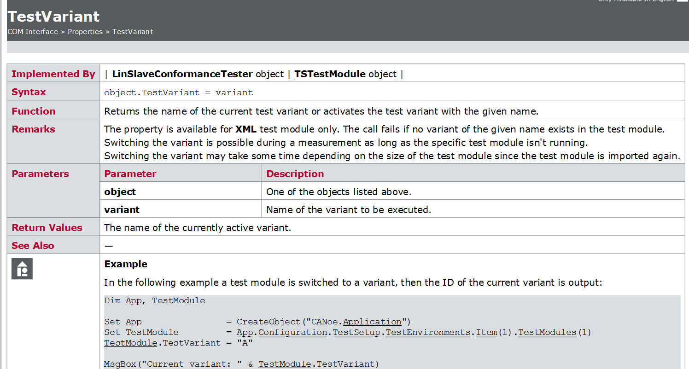Click TestModule link in the TestVariant = "A" line

pyautogui.click(x=131, y=343)
